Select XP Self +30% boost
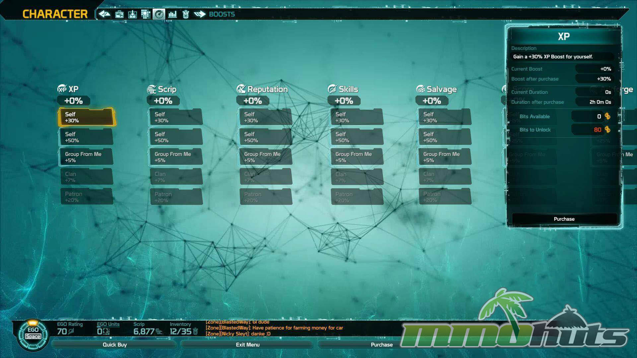 [x=87, y=117]
